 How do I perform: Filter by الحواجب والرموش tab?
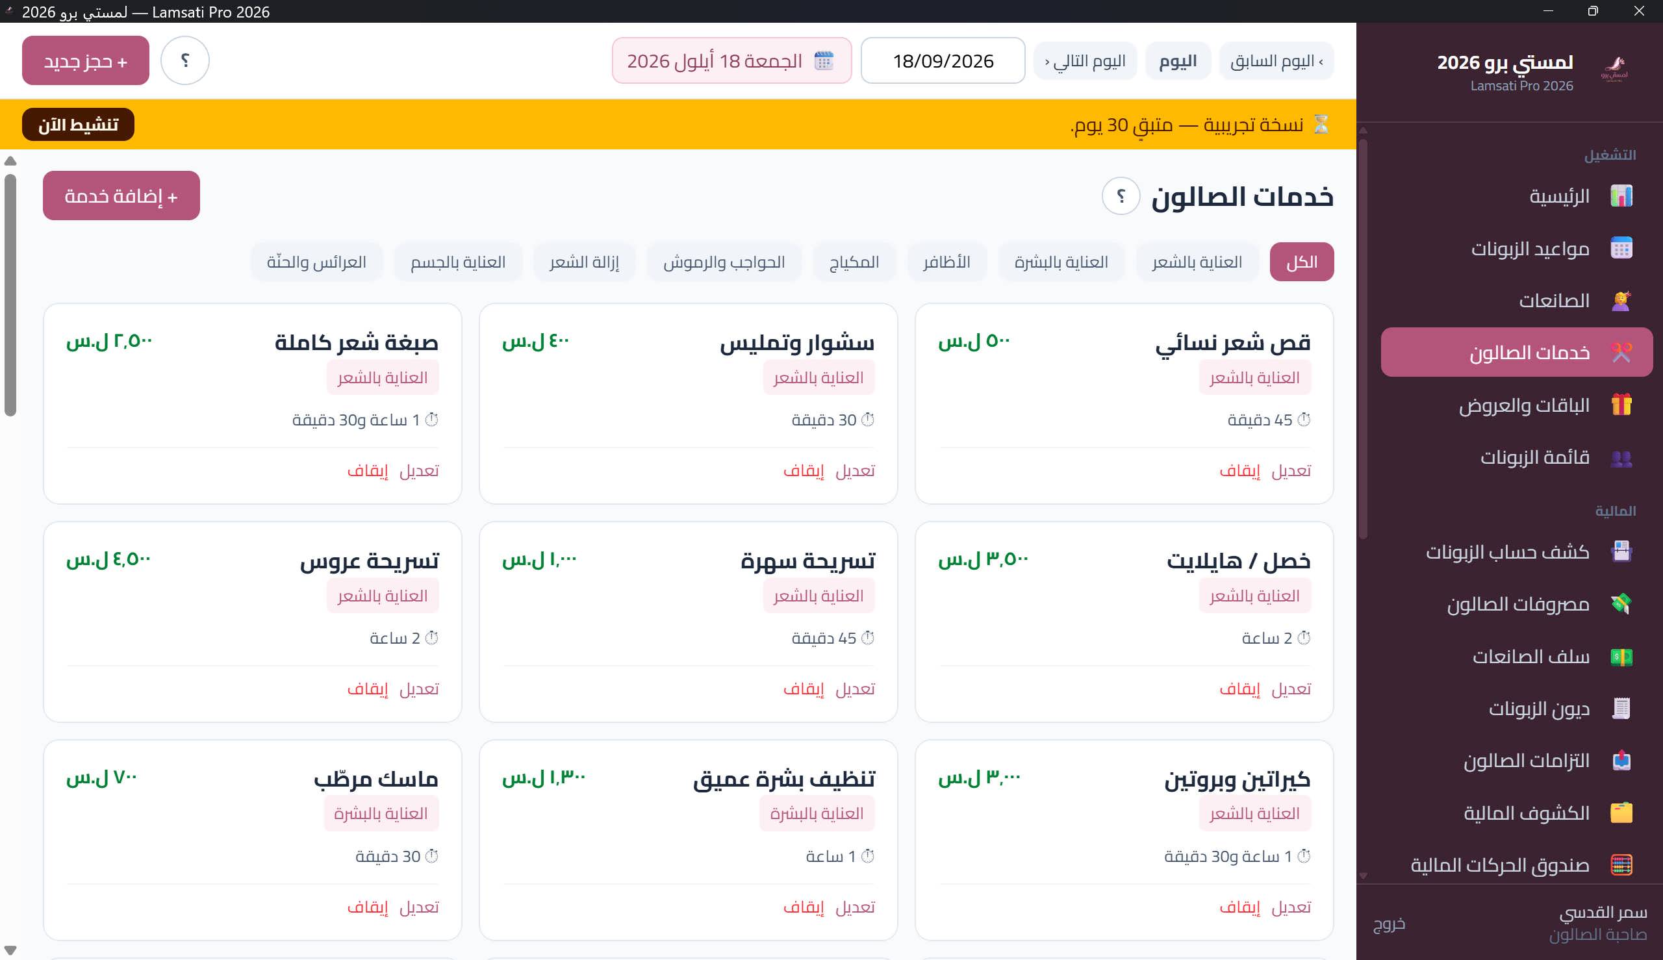pos(724,262)
